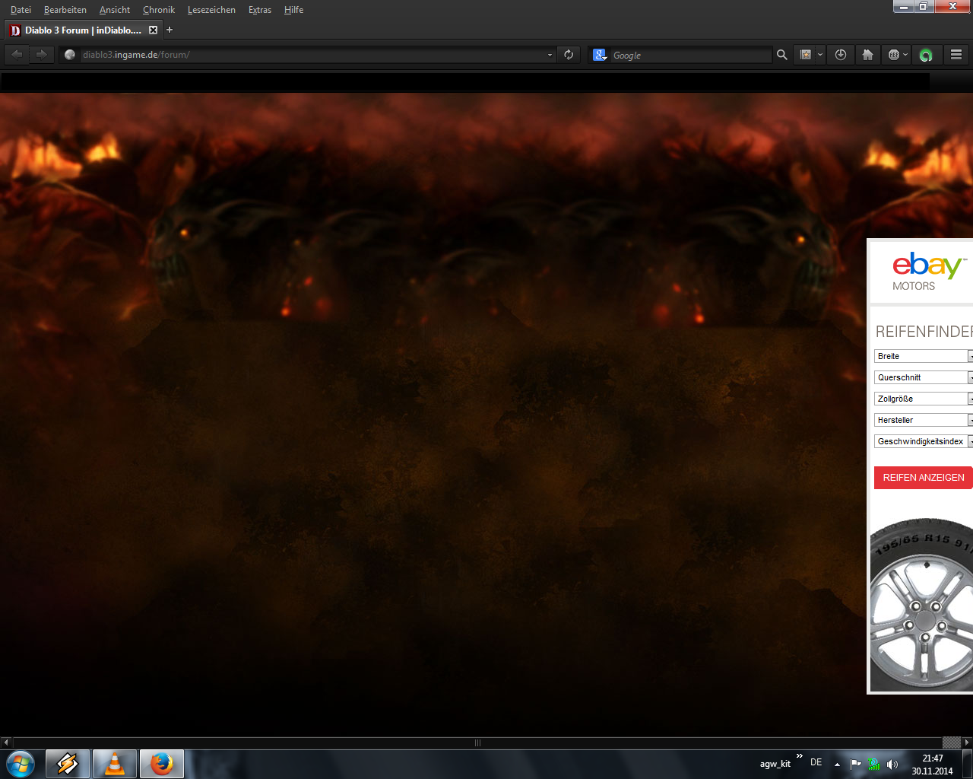Click the volume speaker tray icon

coord(892,764)
